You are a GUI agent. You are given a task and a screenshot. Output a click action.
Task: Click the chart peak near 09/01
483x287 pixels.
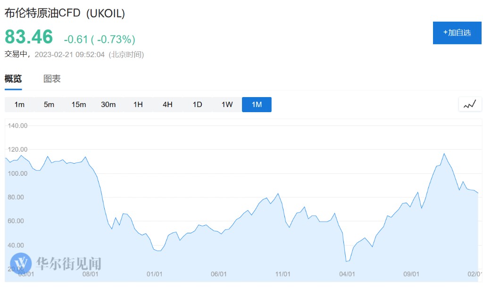click(444, 154)
